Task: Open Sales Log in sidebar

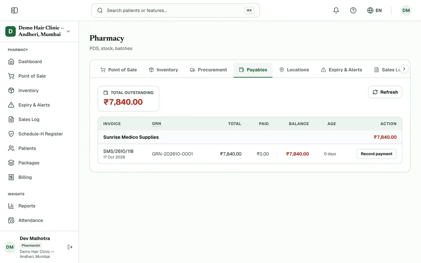Action: (x=39, y=120)
